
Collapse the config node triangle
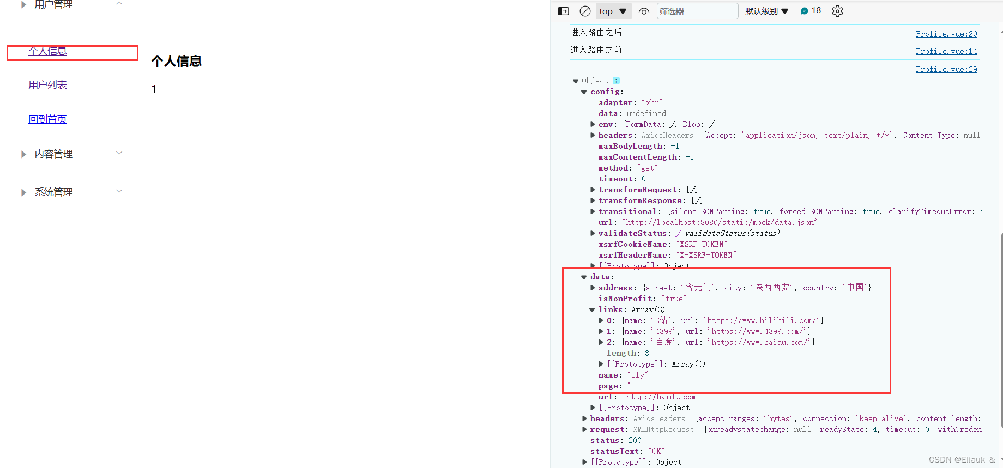(584, 92)
